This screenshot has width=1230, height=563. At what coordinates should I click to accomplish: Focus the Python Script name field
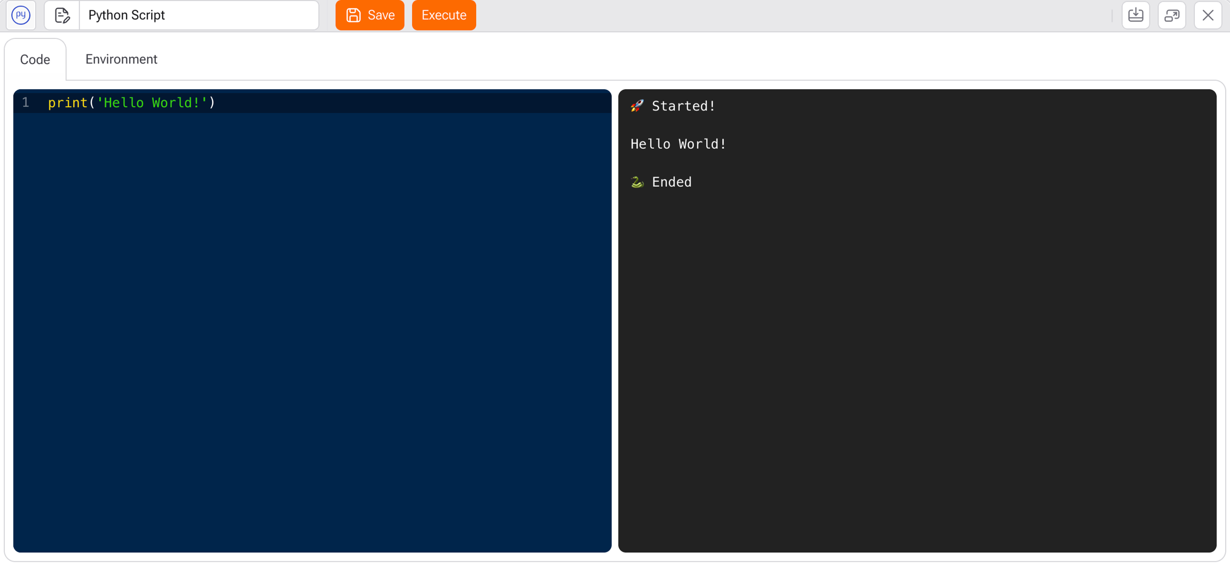(199, 15)
